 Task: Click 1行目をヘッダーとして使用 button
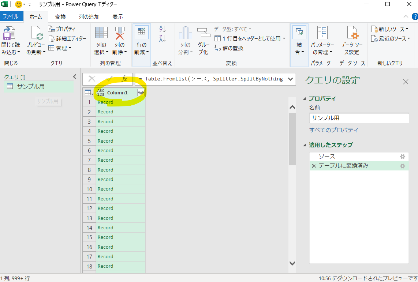click(x=250, y=38)
